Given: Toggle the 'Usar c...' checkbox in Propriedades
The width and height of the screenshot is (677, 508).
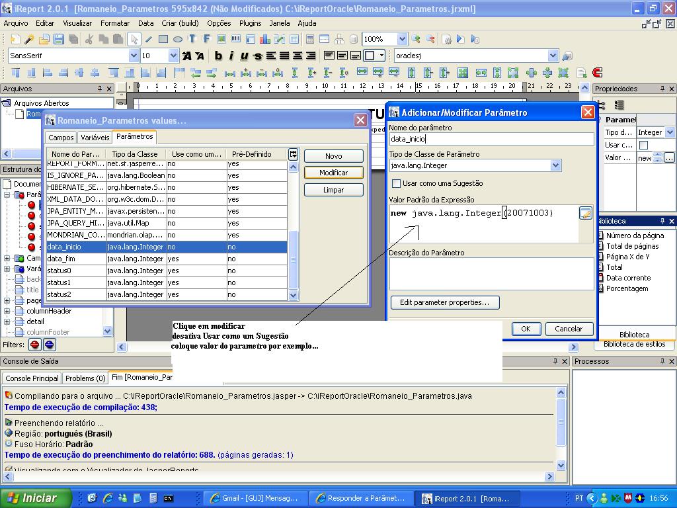Looking at the screenshot, I should tap(643, 145).
